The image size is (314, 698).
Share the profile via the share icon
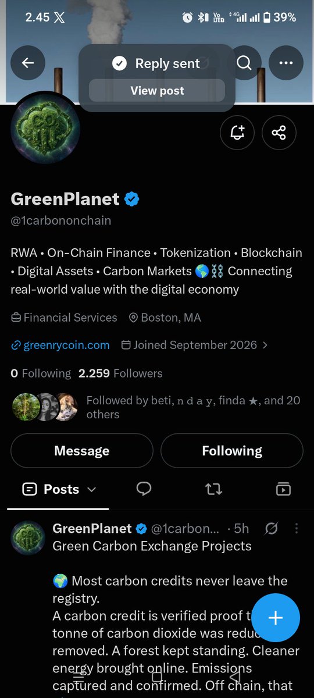[x=279, y=133]
